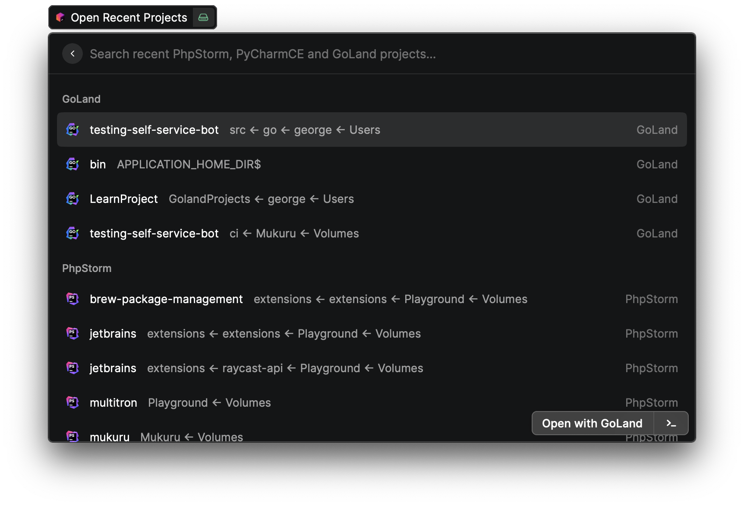Click the GoLand section header
Viewport: 744px width, 506px height.
click(82, 99)
